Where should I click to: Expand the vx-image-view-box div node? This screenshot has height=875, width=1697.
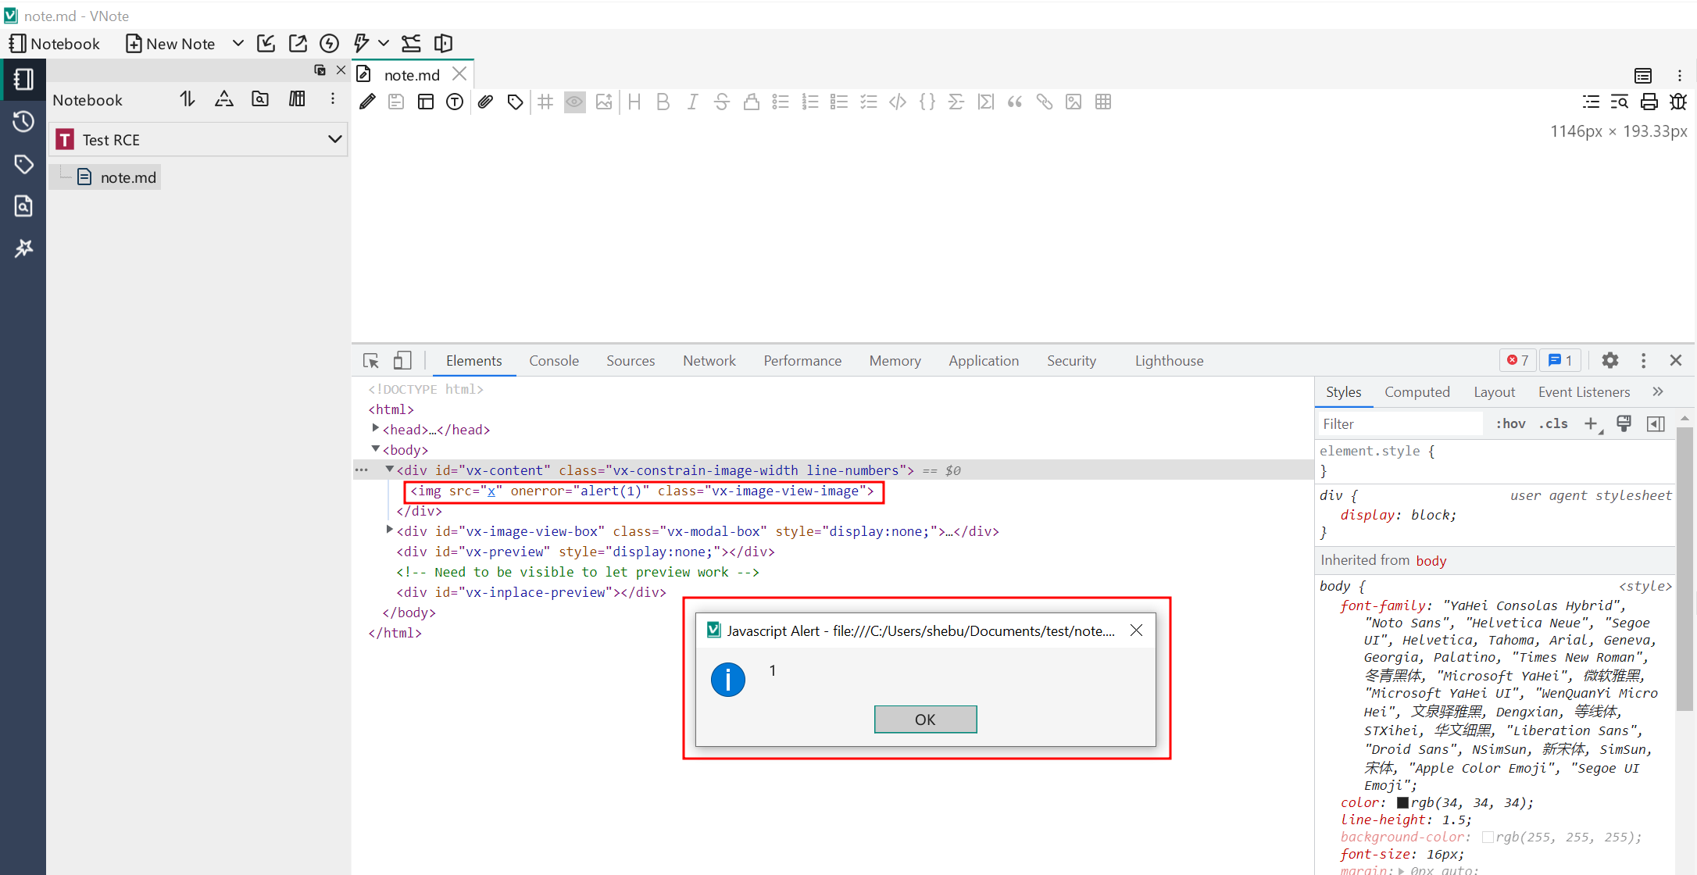[389, 530]
